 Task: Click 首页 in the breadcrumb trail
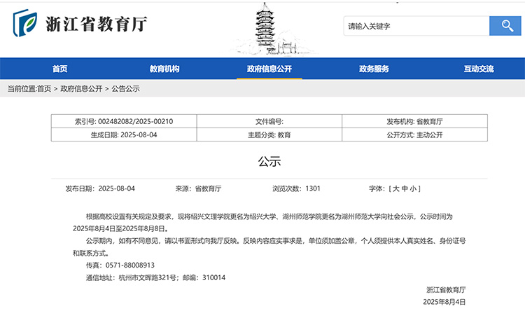coord(44,89)
